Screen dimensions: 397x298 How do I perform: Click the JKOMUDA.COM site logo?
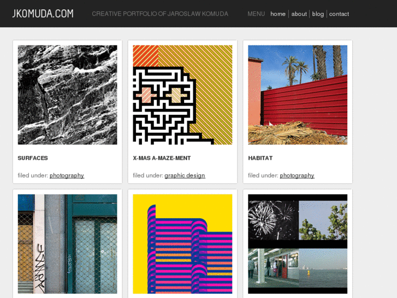tap(43, 14)
